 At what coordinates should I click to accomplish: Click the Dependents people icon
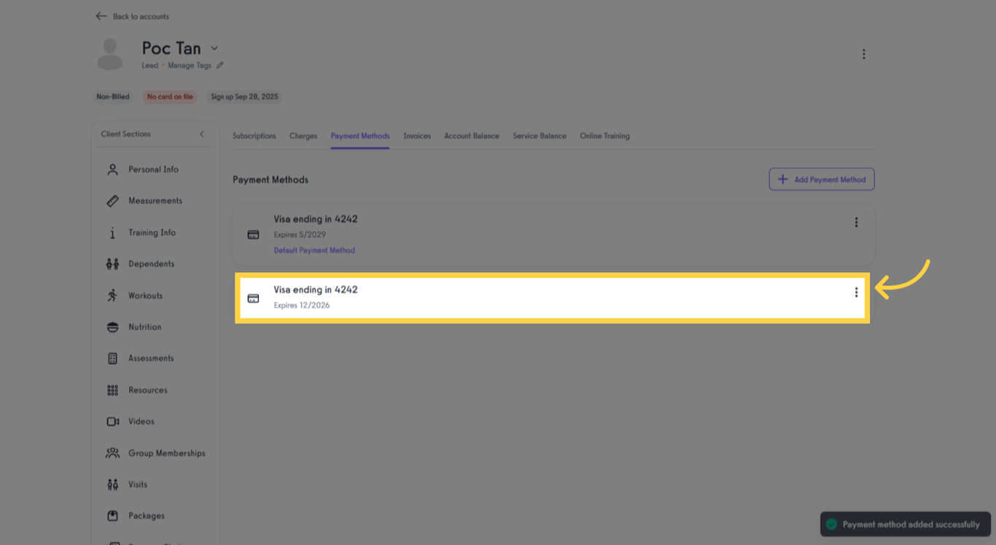(x=112, y=264)
